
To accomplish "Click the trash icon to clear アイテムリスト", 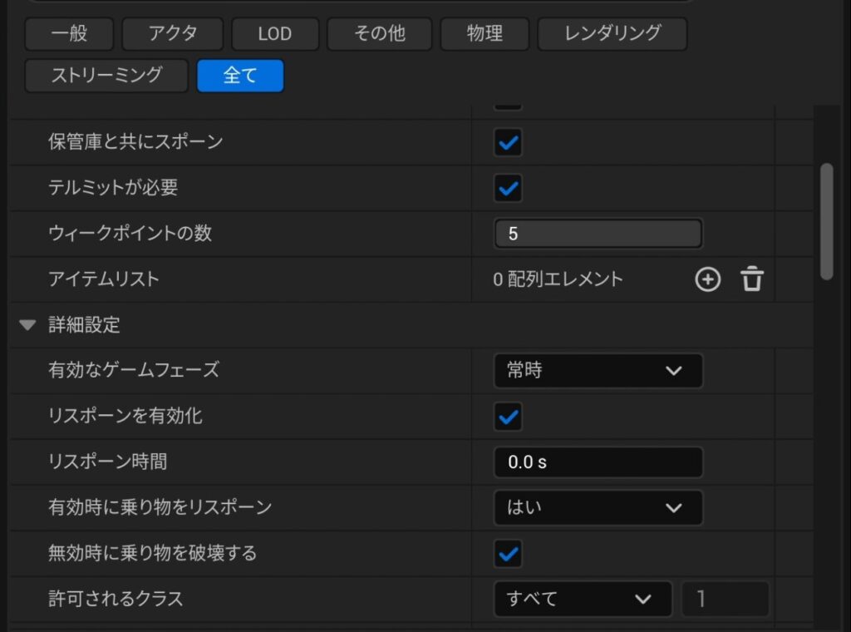I will pos(752,279).
